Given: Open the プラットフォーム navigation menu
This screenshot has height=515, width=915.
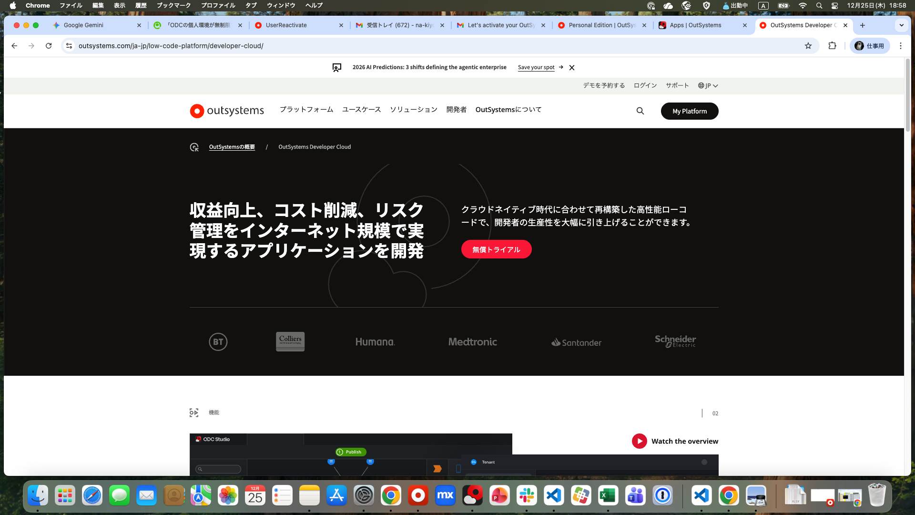Looking at the screenshot, I should pyautogui.click(x=306, y=110).
